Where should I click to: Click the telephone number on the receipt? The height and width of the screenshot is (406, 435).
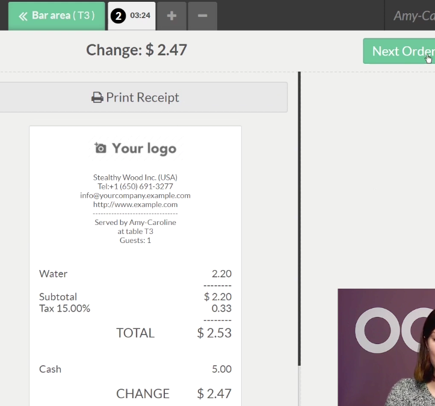tap(135, 186)
